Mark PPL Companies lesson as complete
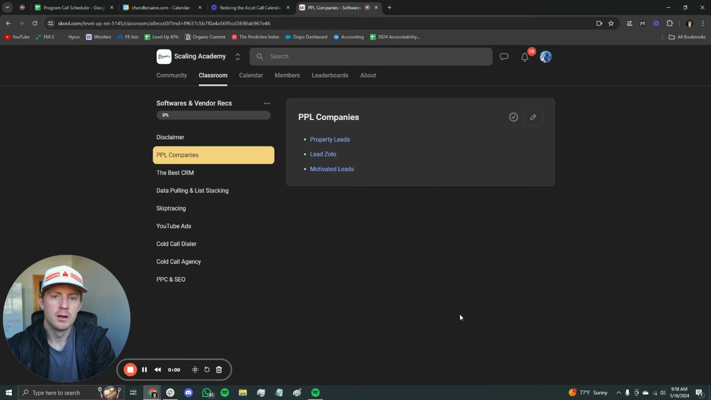 click(x=513, y=117)
